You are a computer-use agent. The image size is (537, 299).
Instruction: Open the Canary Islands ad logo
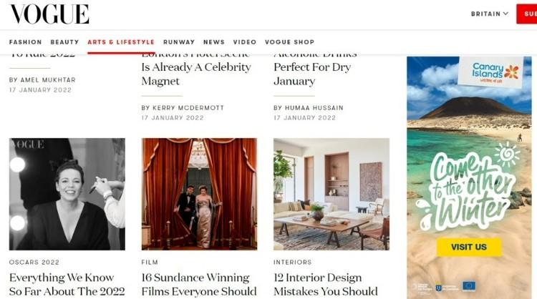(490, 72)
